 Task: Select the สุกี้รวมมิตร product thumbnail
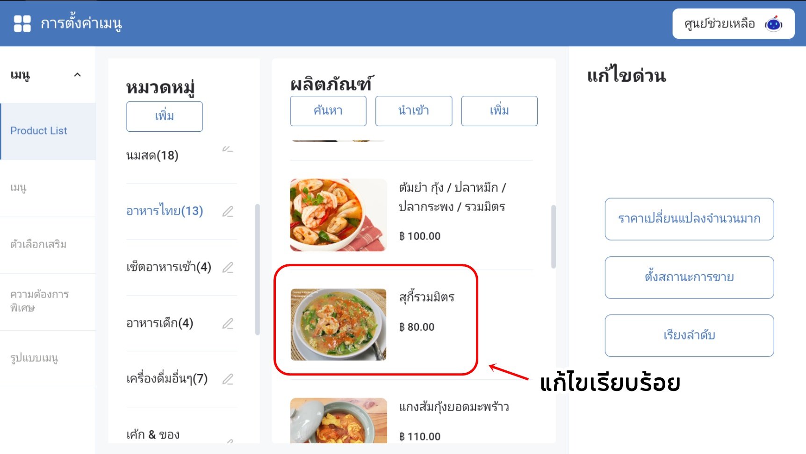[338, 325]
